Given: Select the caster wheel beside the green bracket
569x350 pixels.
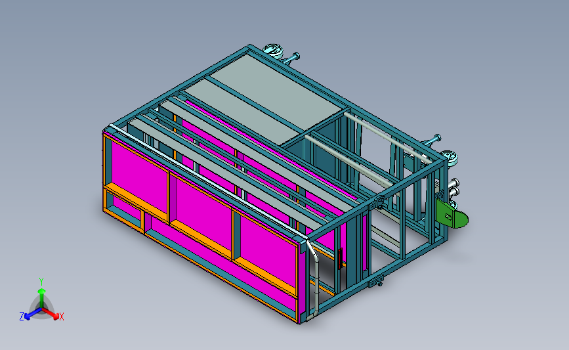Looking at the screenshot, I should 450,158.
